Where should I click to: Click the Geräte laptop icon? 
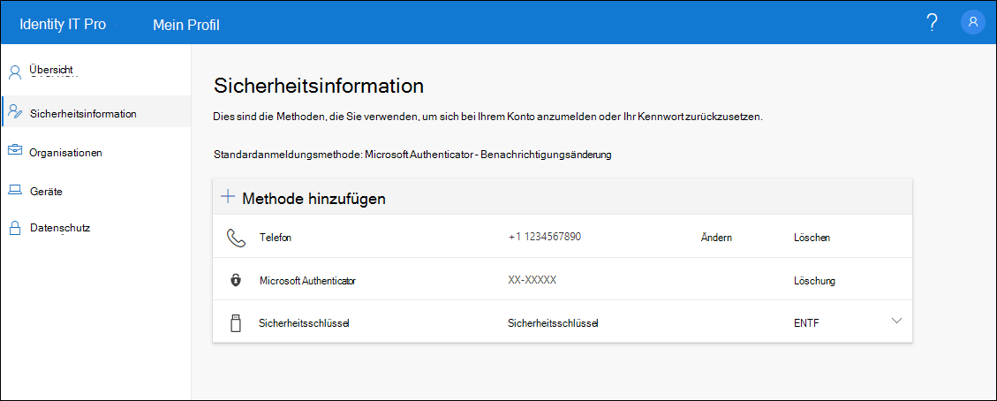15,190
